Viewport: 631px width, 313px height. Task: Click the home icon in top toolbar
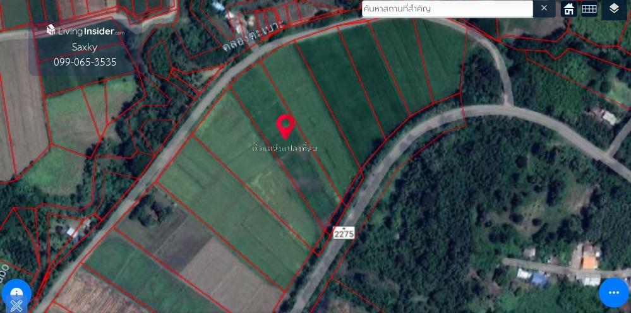tap(568, 8)
